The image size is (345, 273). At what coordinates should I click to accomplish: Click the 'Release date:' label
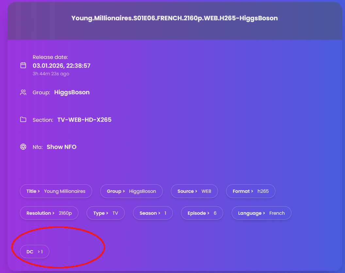click(50, 57)
